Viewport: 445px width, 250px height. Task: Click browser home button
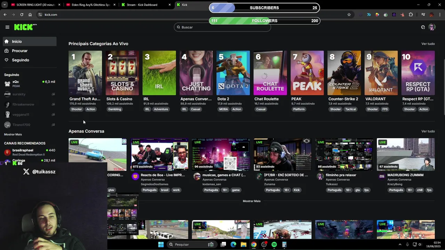[x=30, y=15]
